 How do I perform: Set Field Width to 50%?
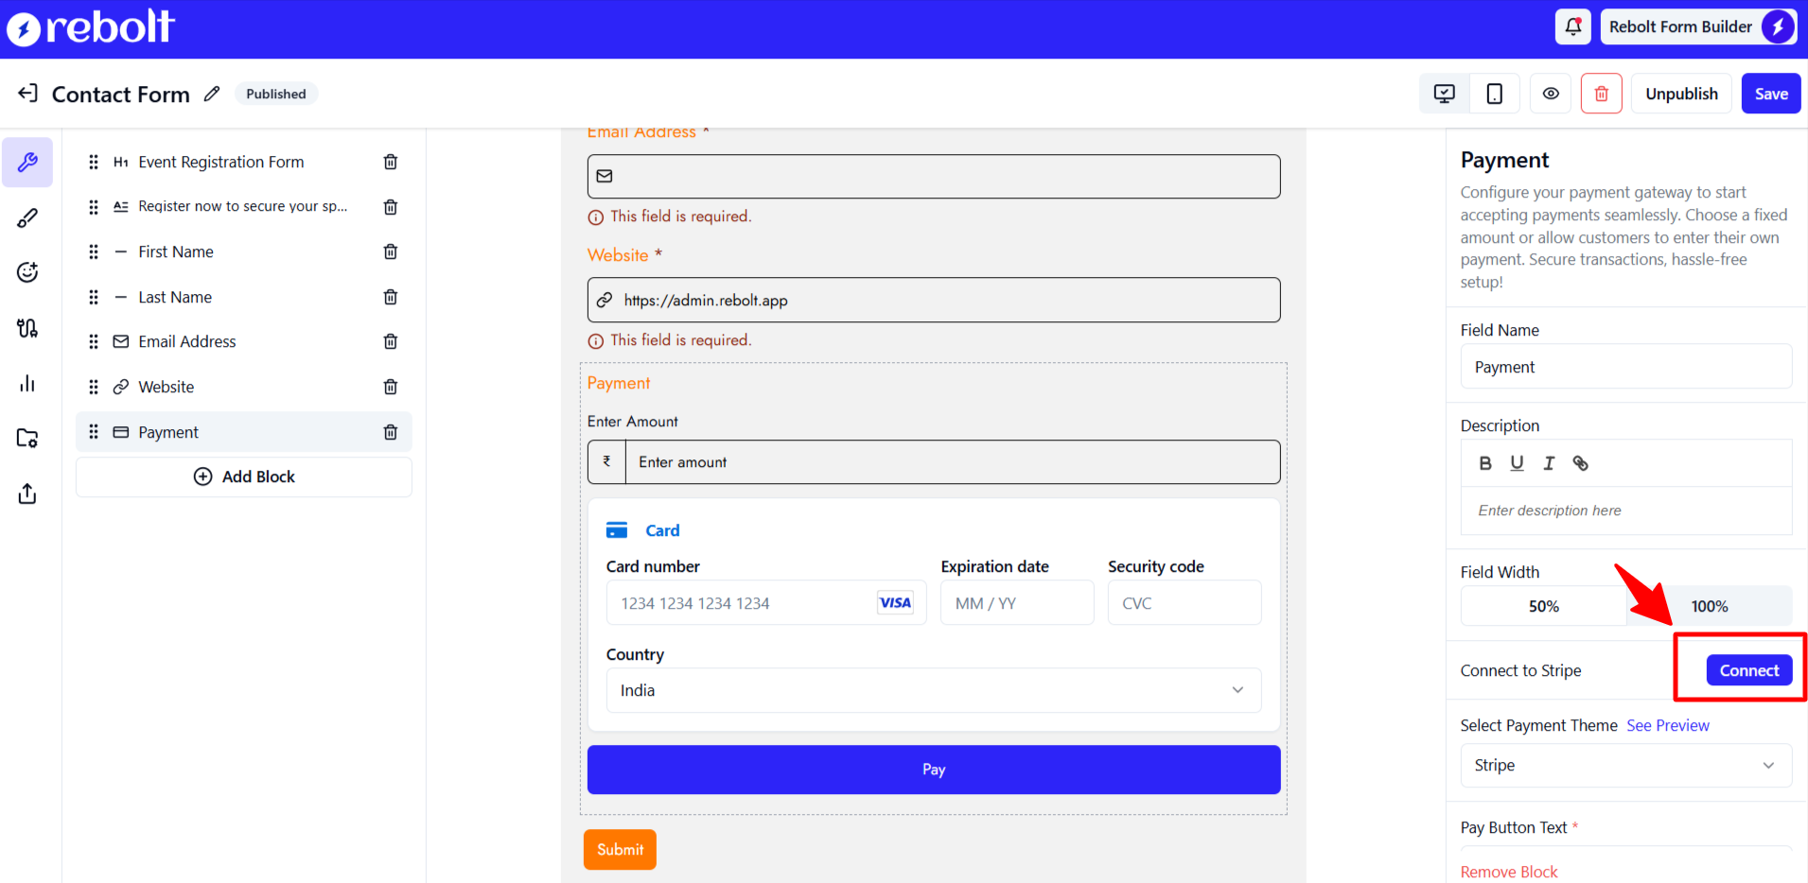coord(1544,606)
